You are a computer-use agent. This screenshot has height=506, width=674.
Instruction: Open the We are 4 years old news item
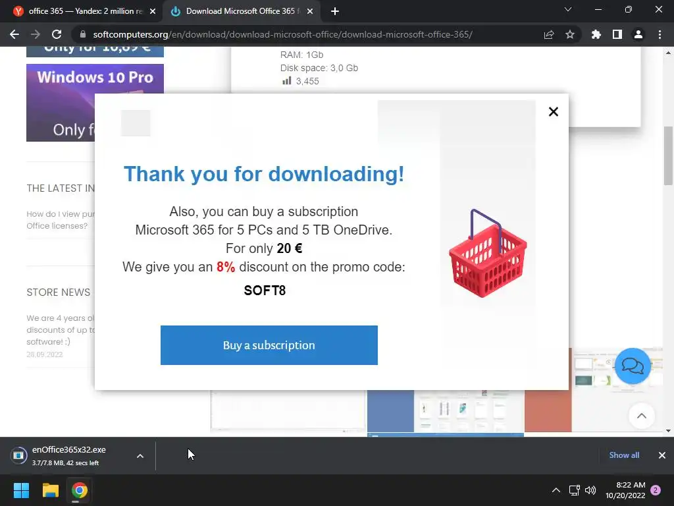[x=61, y=329]
